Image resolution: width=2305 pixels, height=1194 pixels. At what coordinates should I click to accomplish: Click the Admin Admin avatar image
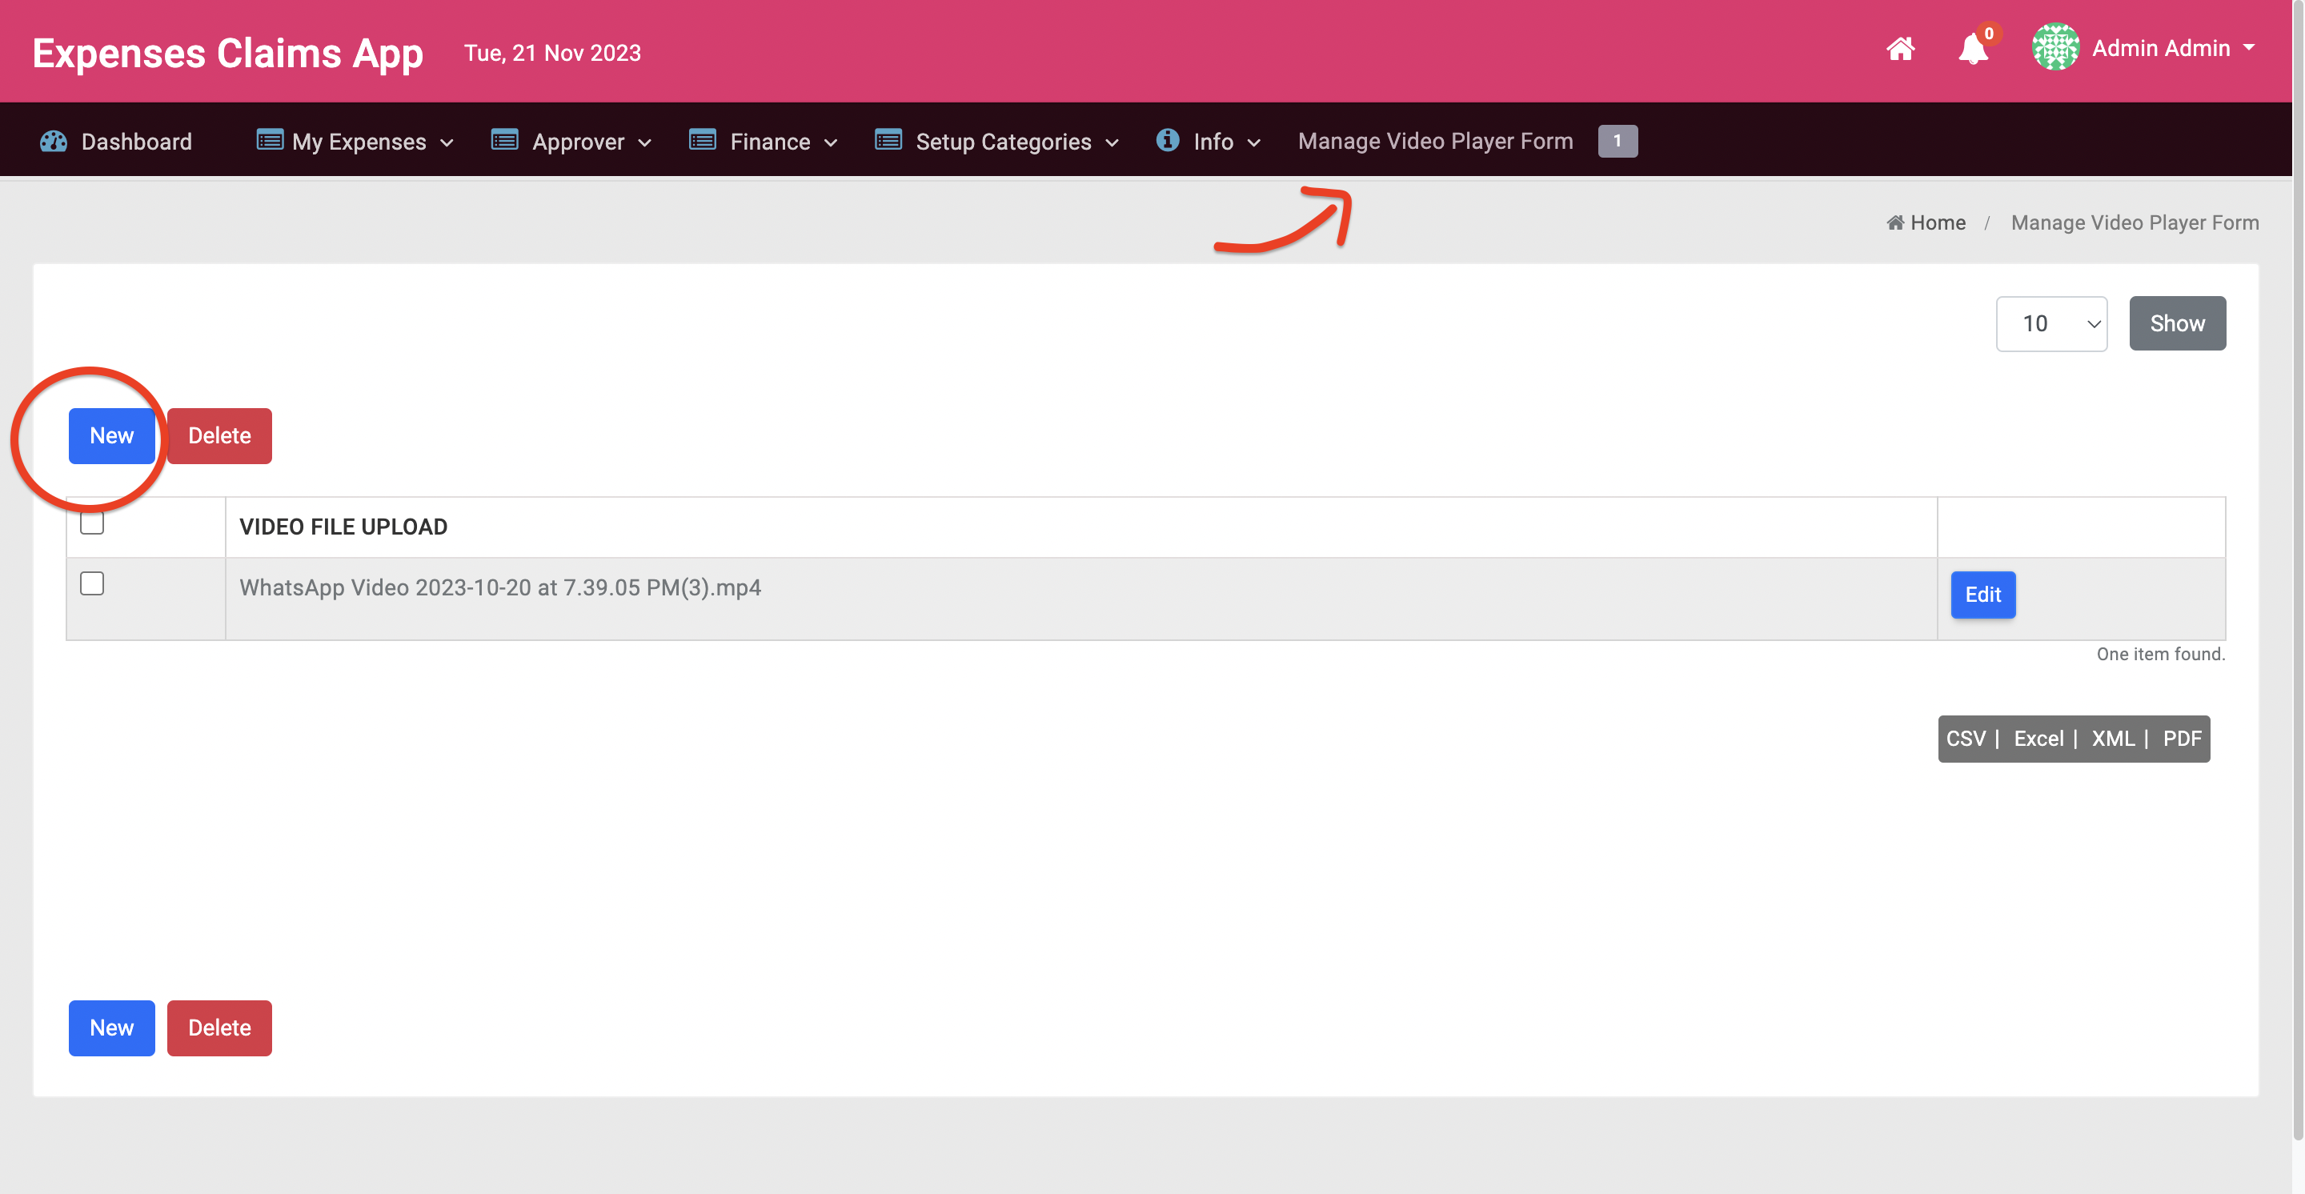click(x=2055, y=47)
